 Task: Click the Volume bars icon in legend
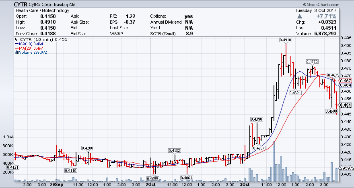point(16,52)
